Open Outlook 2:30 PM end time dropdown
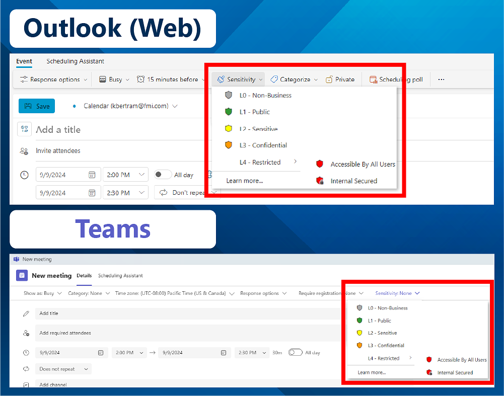The height and width of the screenshot is (396, 504). 126,193
